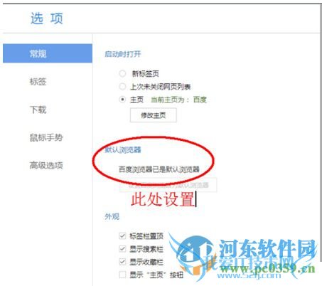Open the 常规 settings tab
This screenshot has width=322, height=286.
(x=48, y=53)
